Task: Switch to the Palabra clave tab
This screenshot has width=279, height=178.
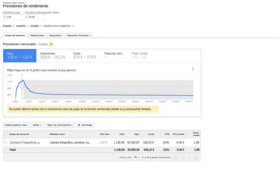Action: [37, 36]
